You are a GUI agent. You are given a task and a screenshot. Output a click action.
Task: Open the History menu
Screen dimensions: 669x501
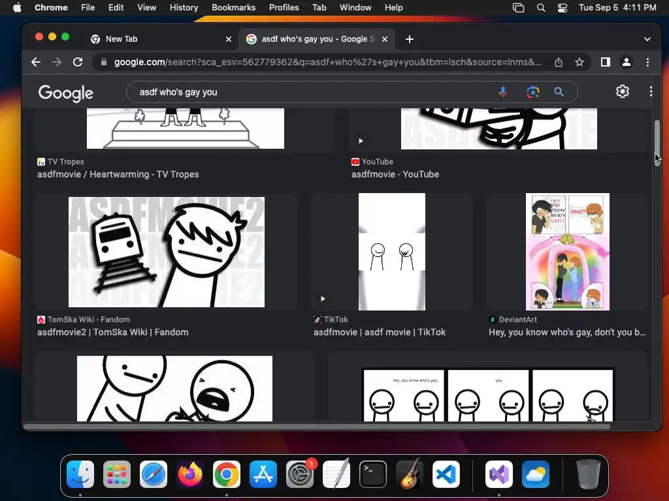184,8
